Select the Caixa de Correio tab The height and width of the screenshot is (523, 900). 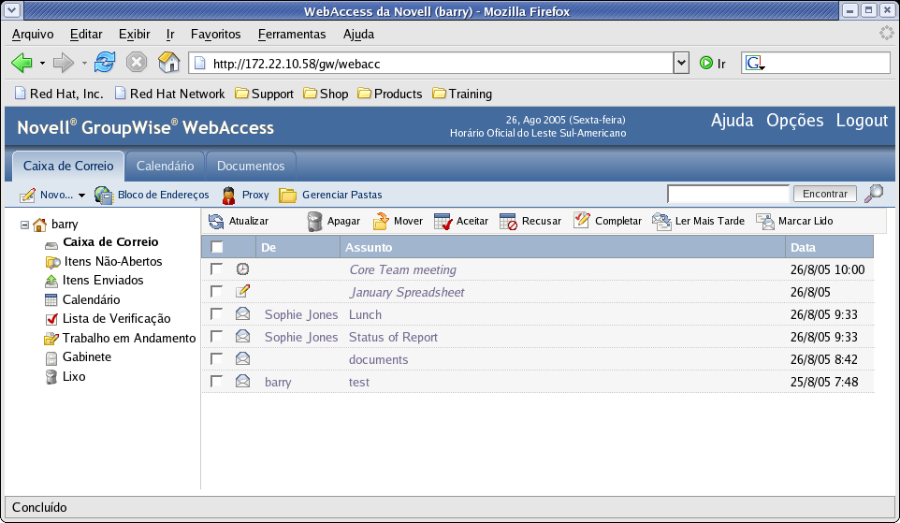pyautogui.click(x=68, y=166)
